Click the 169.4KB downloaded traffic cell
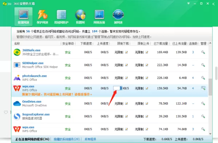 162,52
